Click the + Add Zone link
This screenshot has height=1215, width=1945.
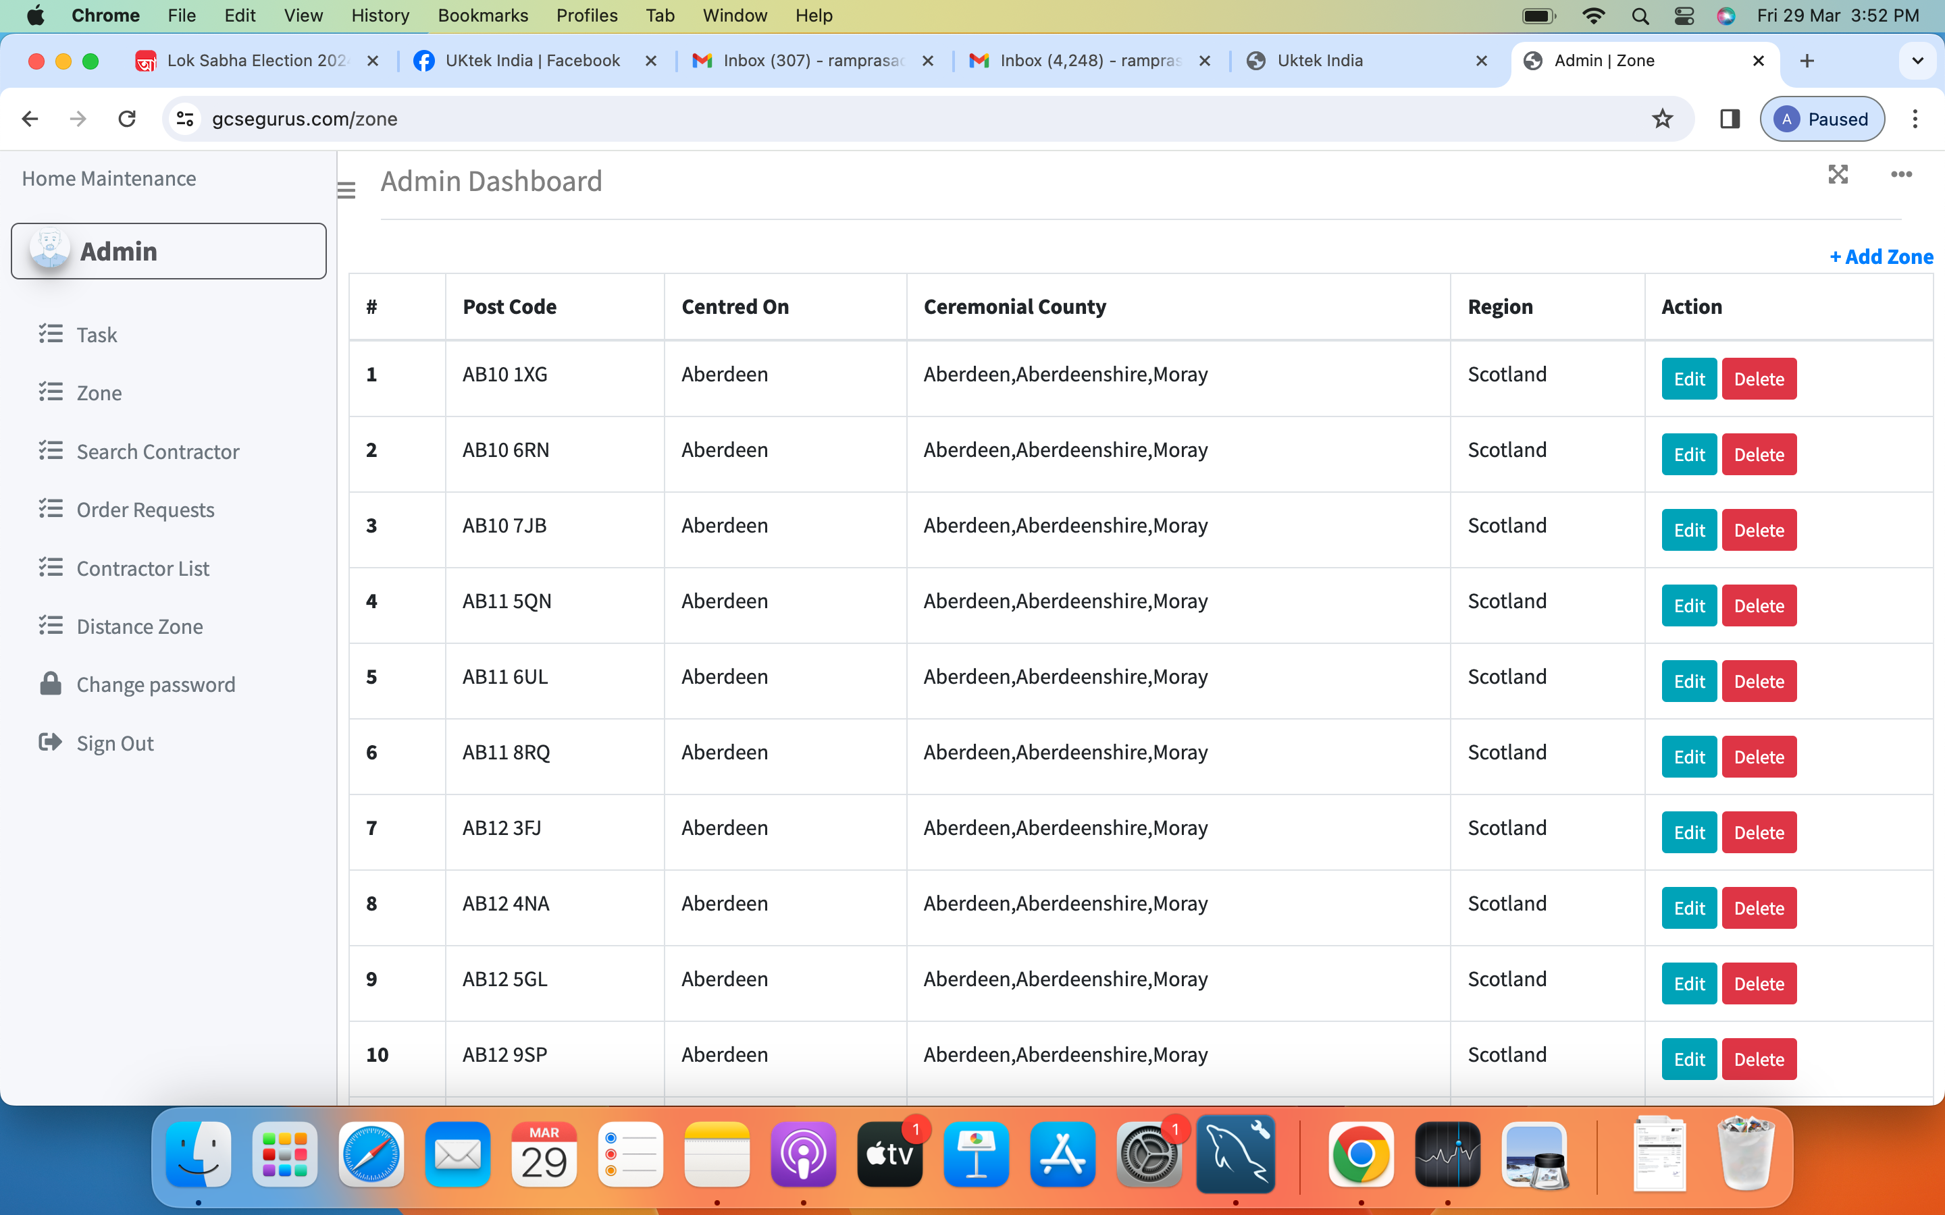[1881, 257]
